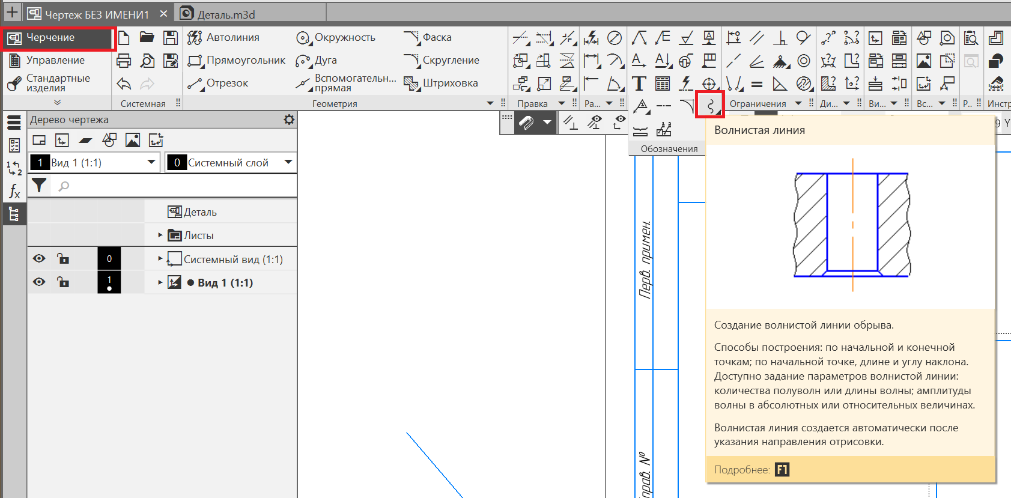This screenshot has height=498, width=1011.
Task: Apply the parallel constraint icon
Action: point(757,38)
